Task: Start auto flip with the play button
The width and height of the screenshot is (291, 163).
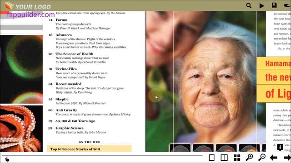Action: point(262,6)
